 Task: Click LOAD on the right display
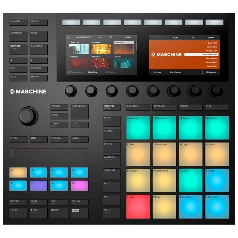[211, 38]
